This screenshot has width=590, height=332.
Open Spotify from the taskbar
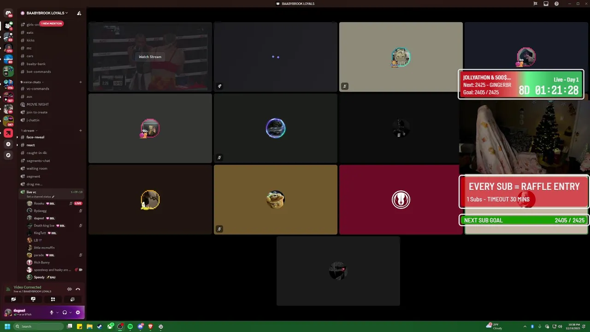coord(130,326)
